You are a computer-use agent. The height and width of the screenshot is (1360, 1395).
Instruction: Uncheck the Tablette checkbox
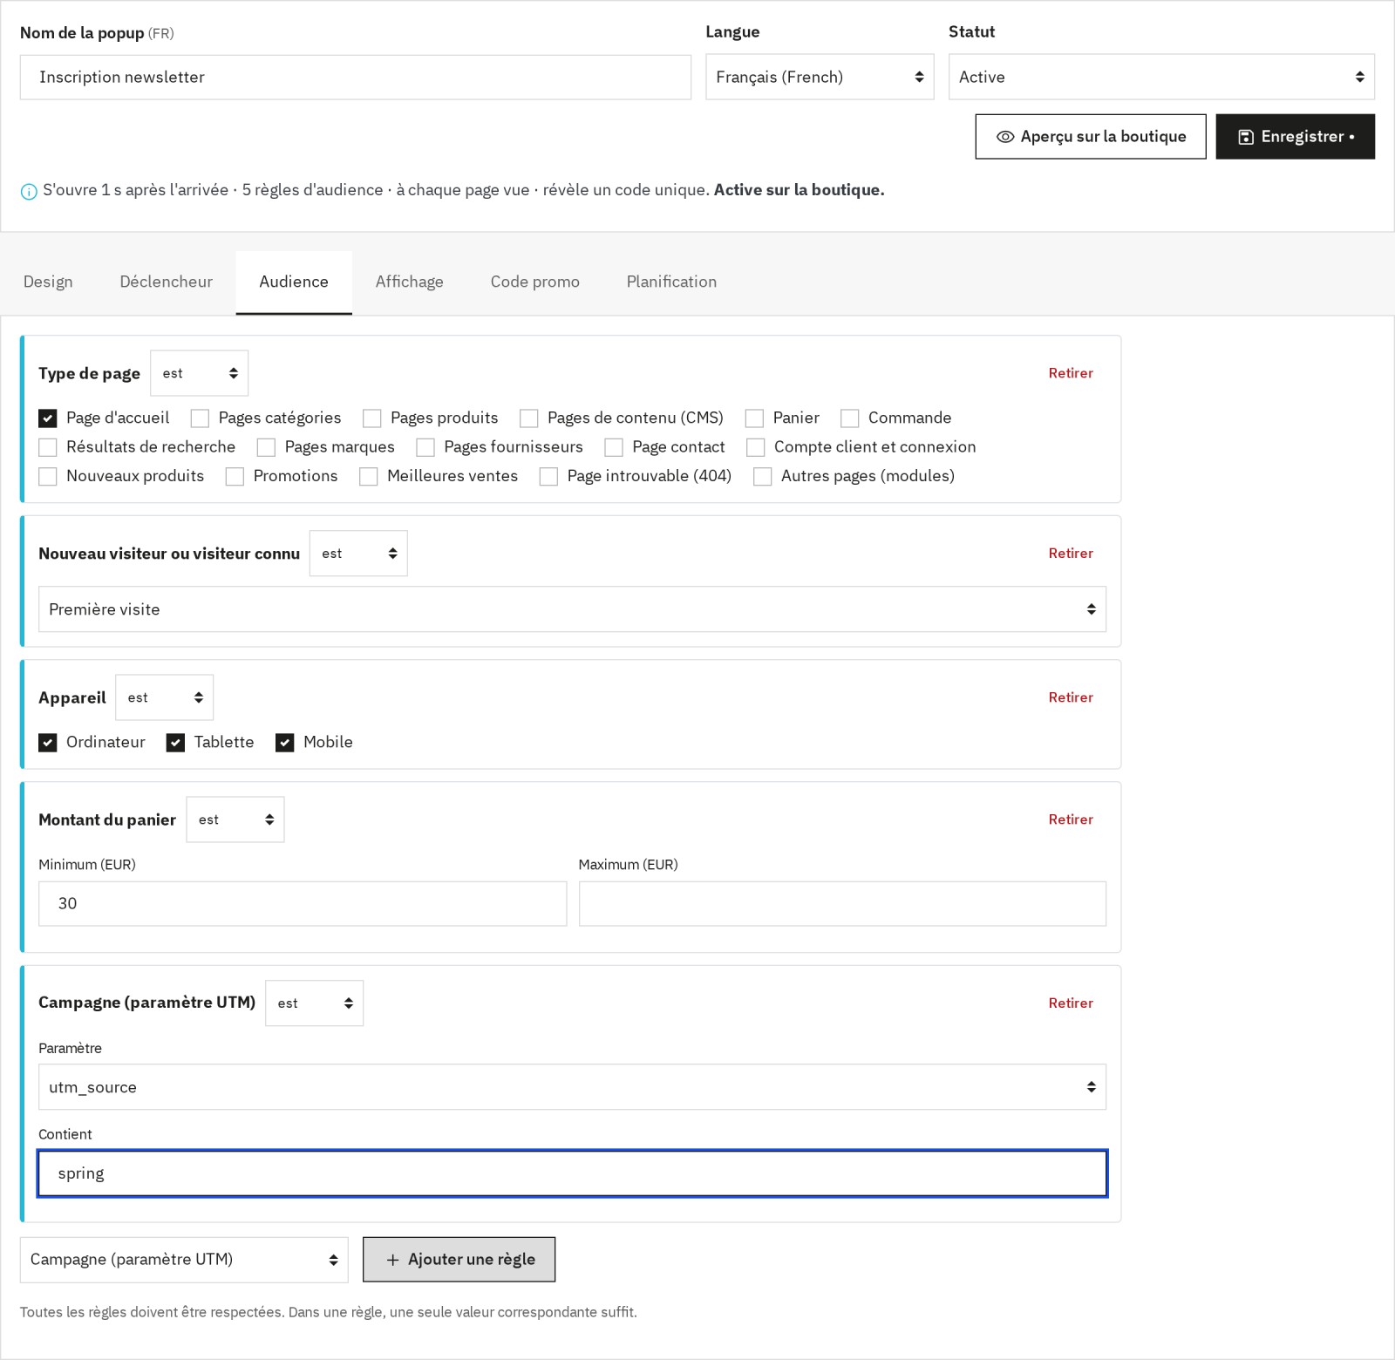coord(175,743)
